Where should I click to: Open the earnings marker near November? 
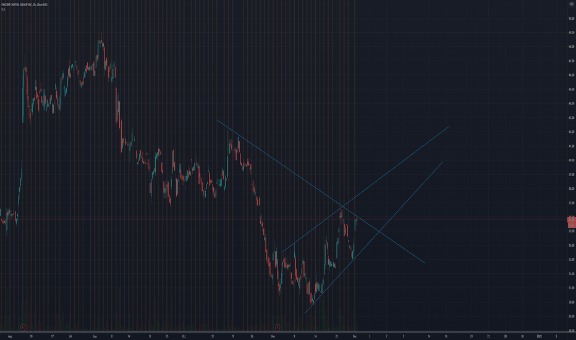pyautogui.click(x=277, y=327)
